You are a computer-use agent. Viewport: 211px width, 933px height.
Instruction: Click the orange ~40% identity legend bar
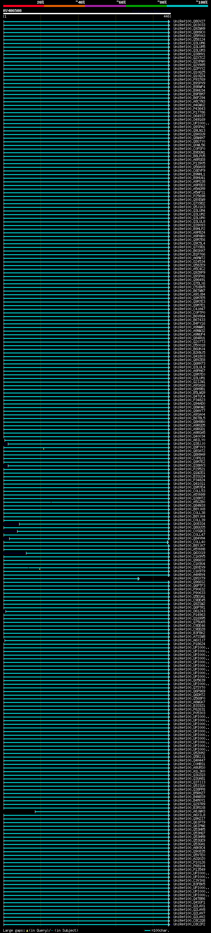click(x=65, y=6)
